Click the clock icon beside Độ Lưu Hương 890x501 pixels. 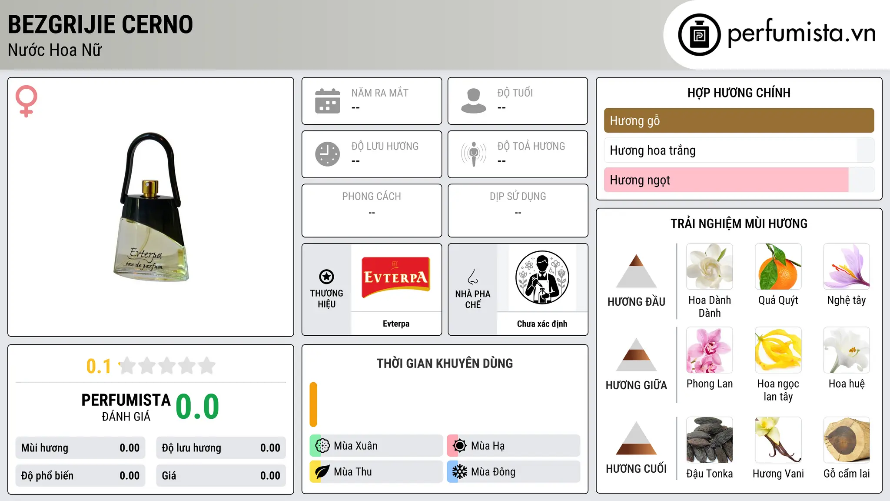328,154
